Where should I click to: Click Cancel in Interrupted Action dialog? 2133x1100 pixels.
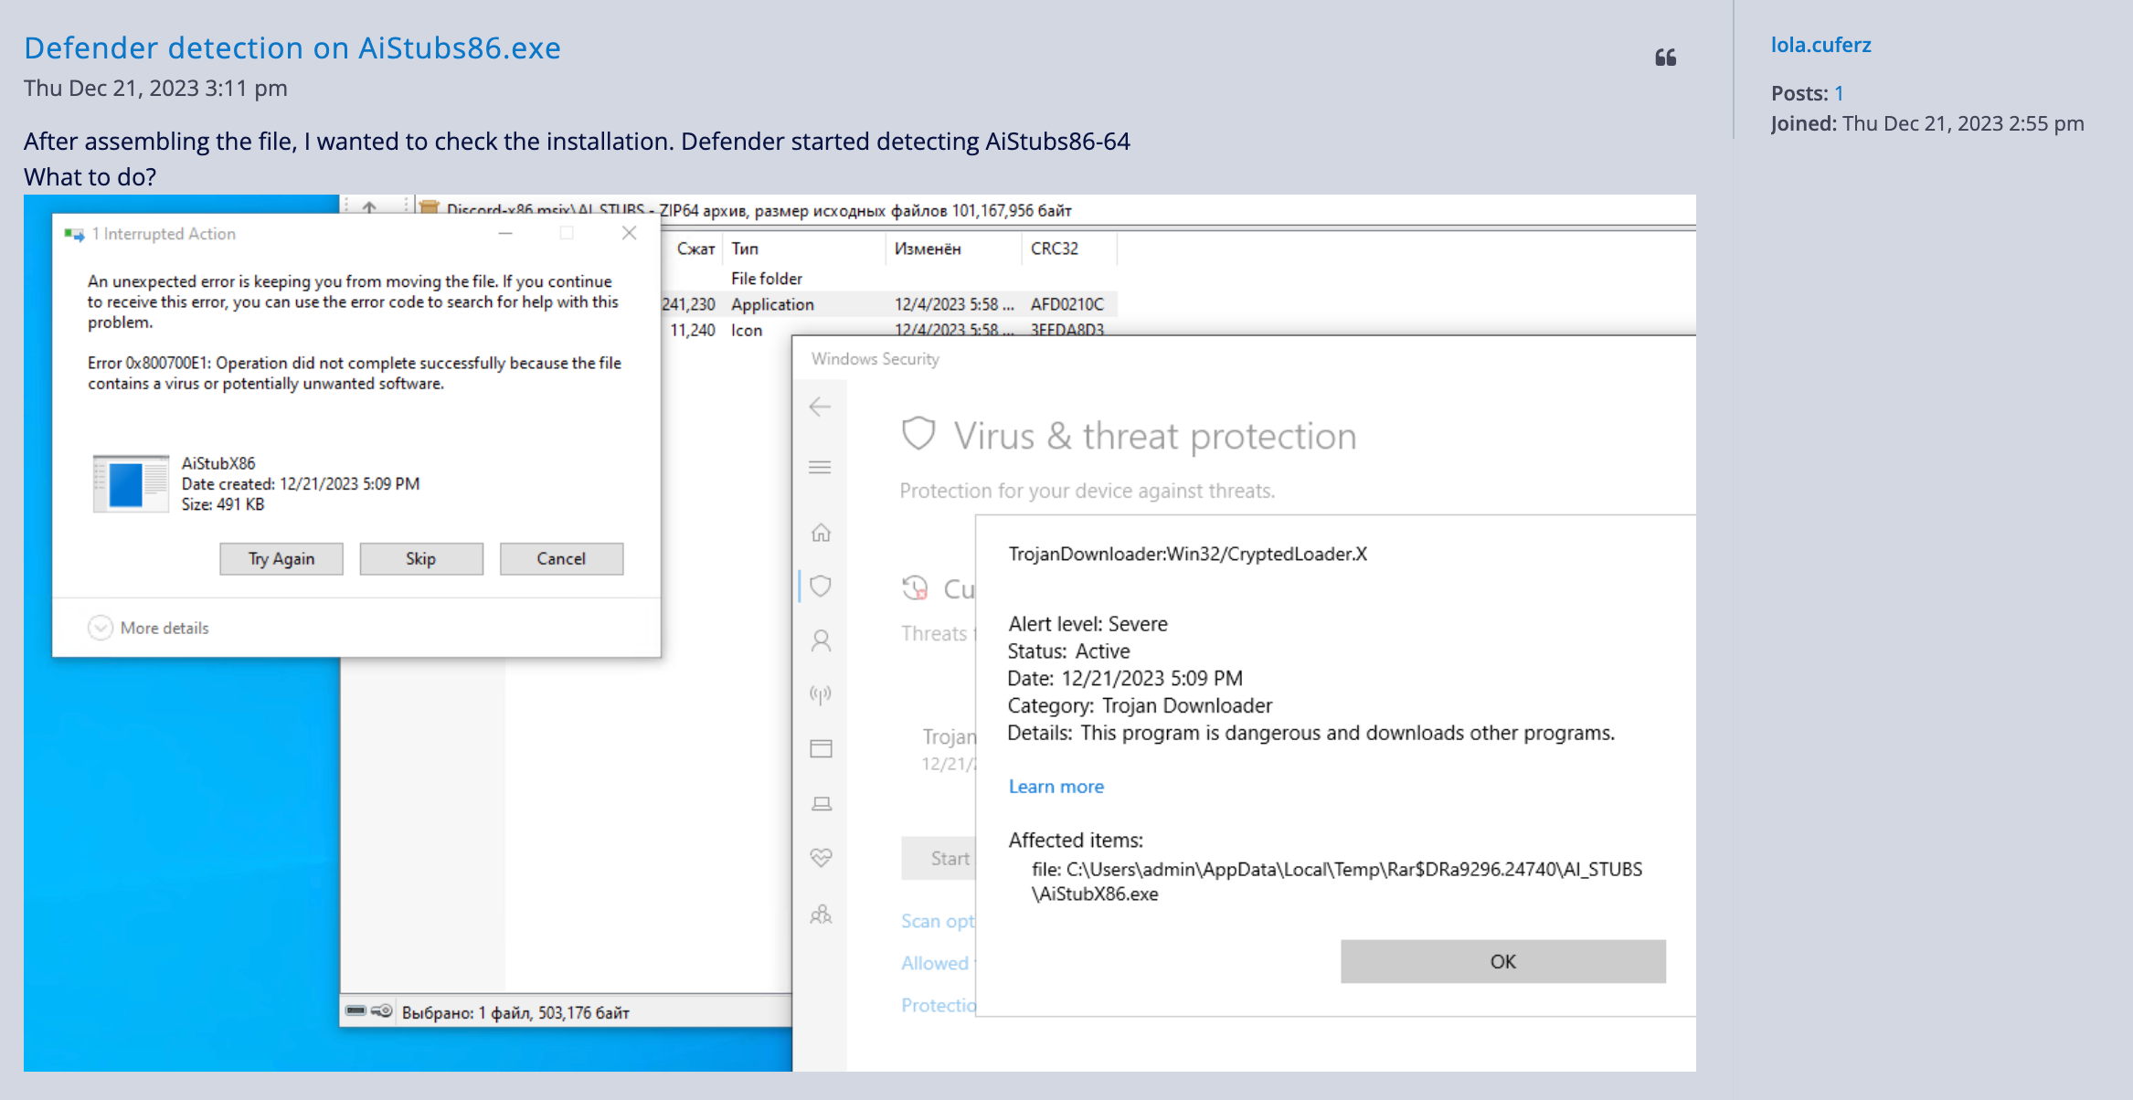(x=561, y=559)
